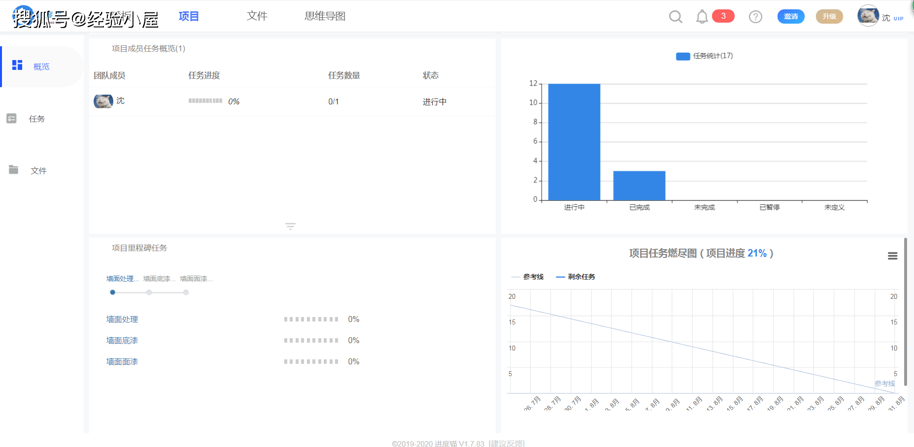914x447 pixels.
Task: Open the burndown chart hamburger menu icon
Action: (x=893, y=255)
